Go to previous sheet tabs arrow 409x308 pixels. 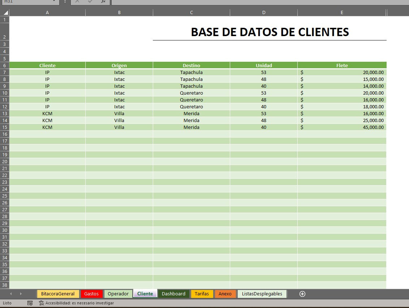click(x=11, y=294)
